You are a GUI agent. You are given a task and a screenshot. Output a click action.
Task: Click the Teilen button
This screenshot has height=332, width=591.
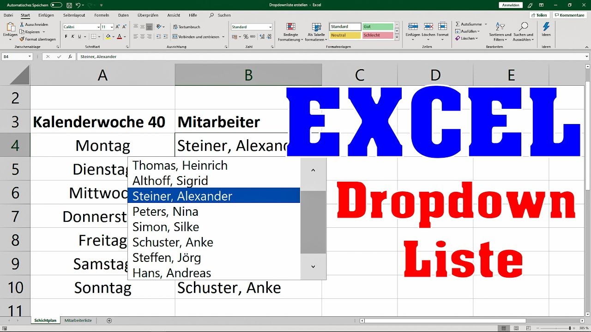click(x=540, y=15)
